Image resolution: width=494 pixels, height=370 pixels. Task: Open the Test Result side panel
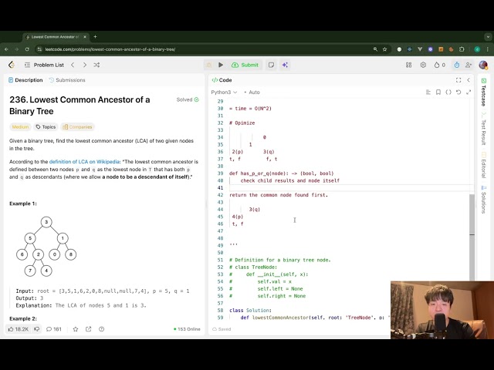pyautogui.click(x=484, y=129)
